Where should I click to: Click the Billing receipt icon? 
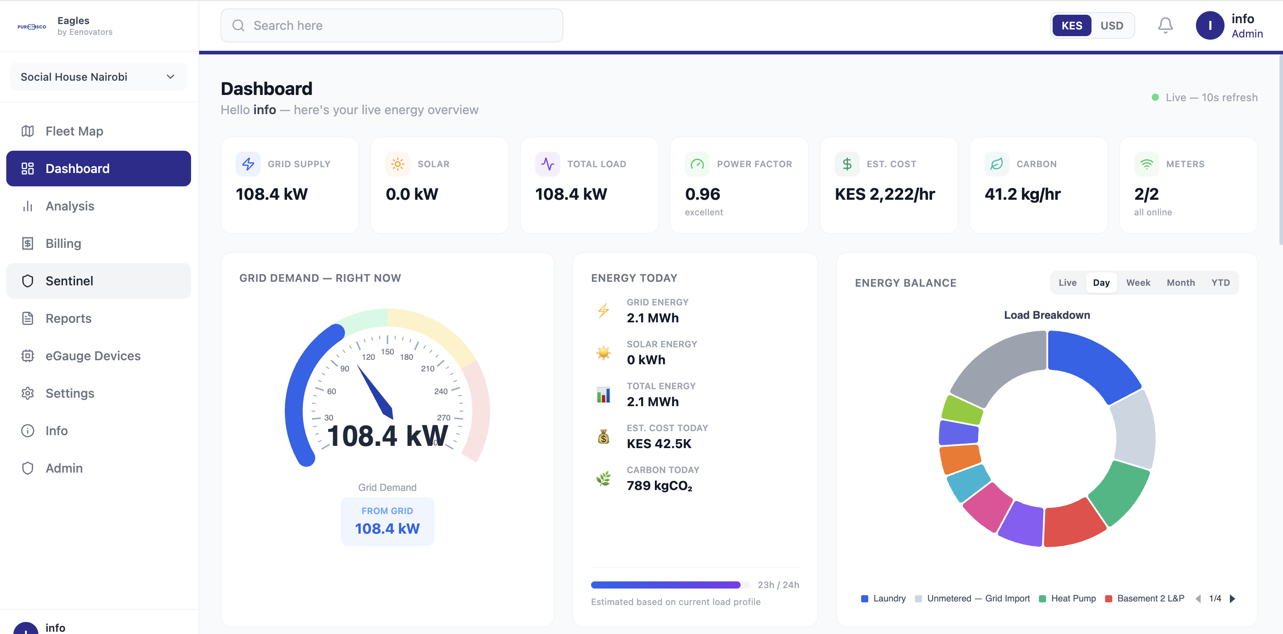28,243
